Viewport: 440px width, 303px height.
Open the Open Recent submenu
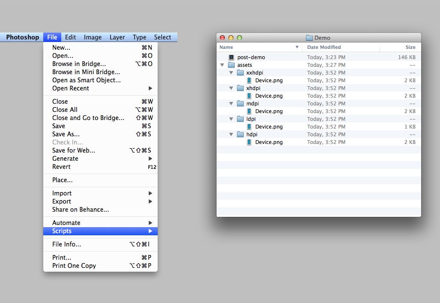coord(100,88)
